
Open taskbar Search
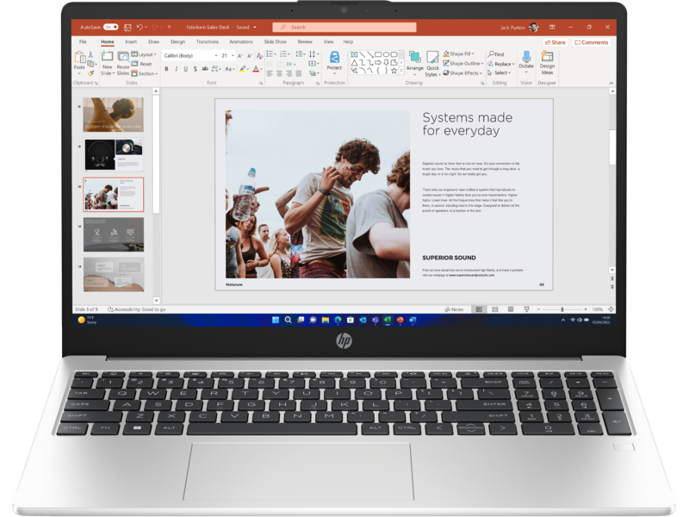(288, 320)
